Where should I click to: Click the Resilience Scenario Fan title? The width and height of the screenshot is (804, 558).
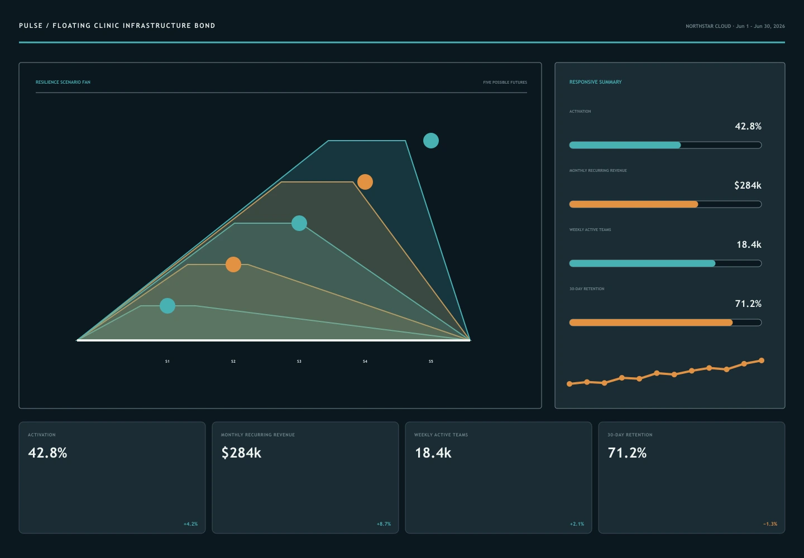pos(63,82)
